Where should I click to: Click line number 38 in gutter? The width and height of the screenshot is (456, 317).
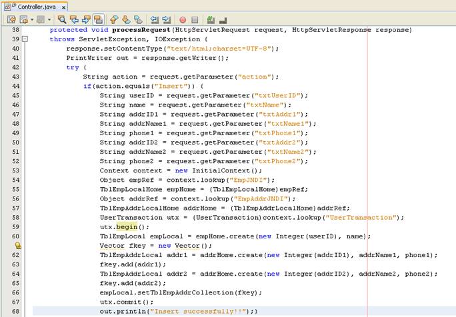[16, 30]
